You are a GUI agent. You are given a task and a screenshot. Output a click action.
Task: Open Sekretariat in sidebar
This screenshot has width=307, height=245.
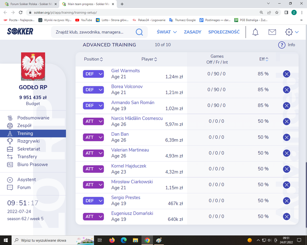[x=29, y=149]
